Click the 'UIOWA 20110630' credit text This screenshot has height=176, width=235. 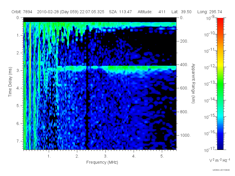pyautogui.click(x=221, y=170)
